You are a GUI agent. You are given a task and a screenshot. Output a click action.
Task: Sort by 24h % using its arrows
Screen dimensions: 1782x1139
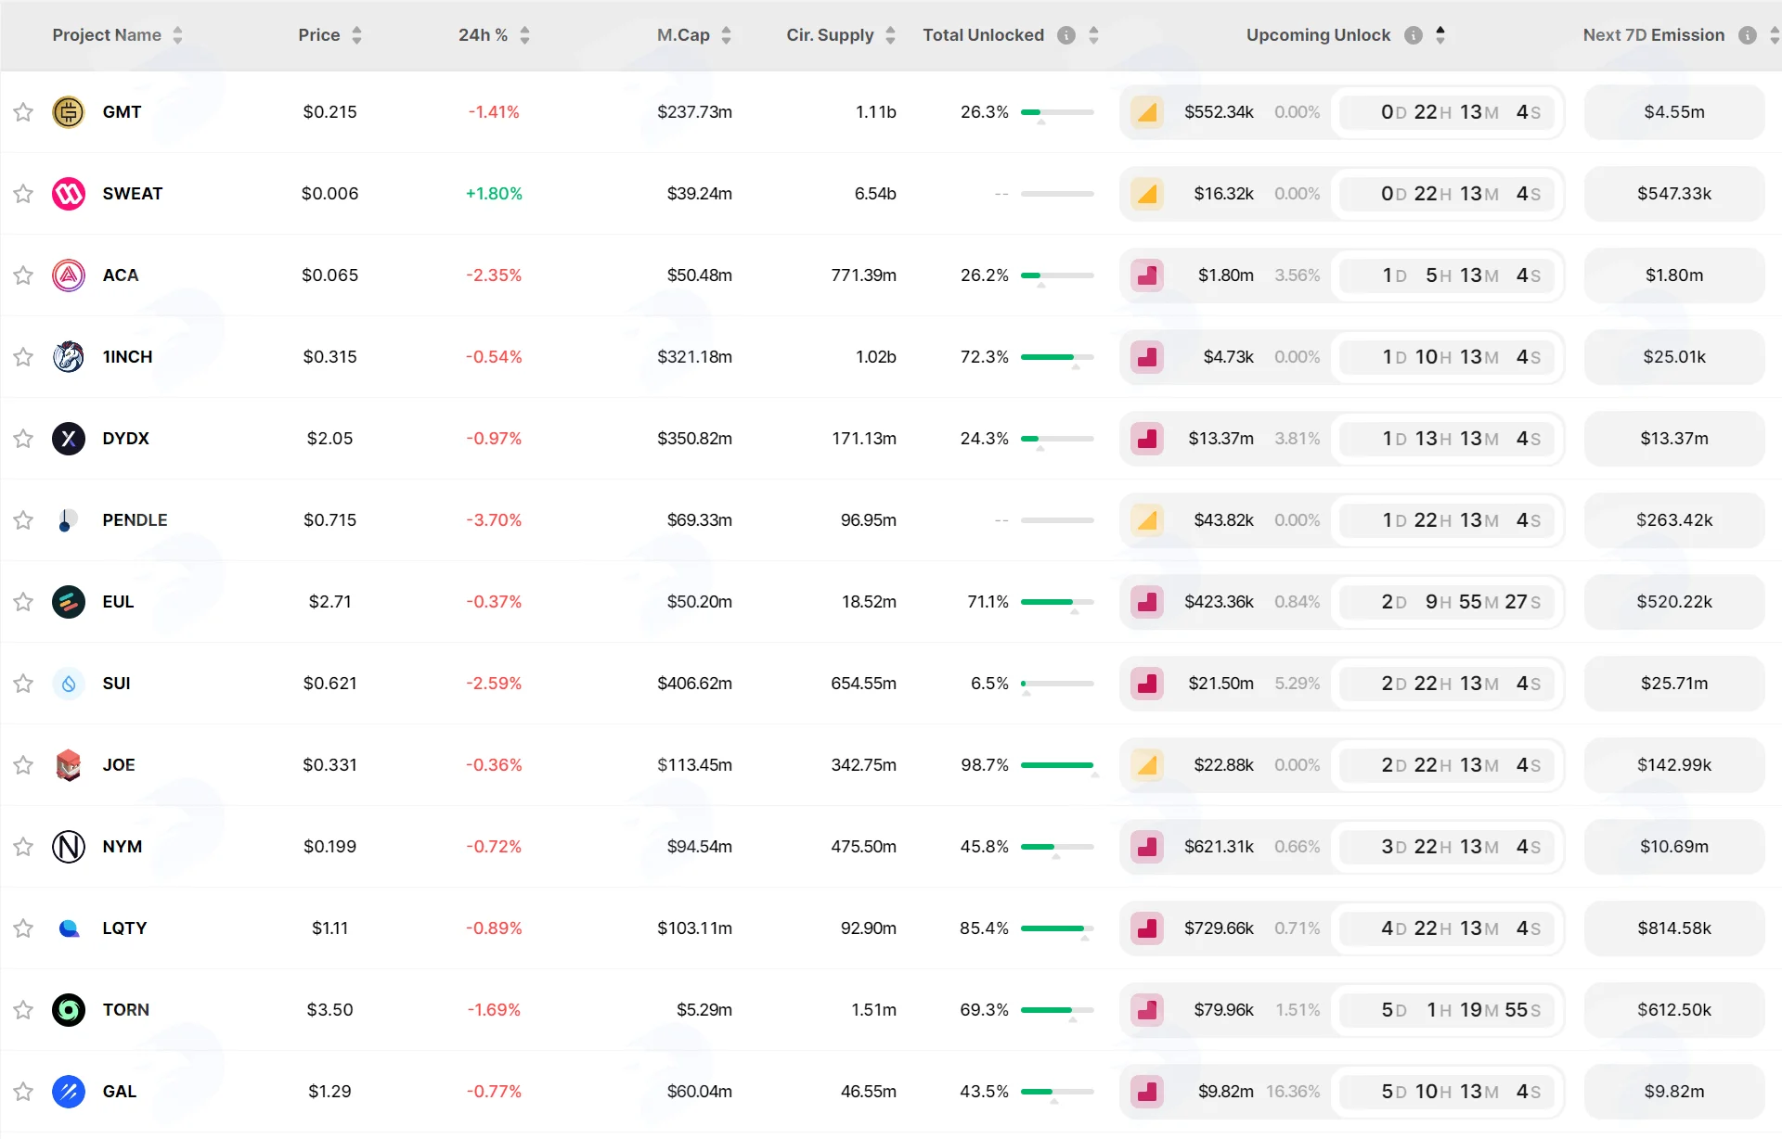[525, 35]
